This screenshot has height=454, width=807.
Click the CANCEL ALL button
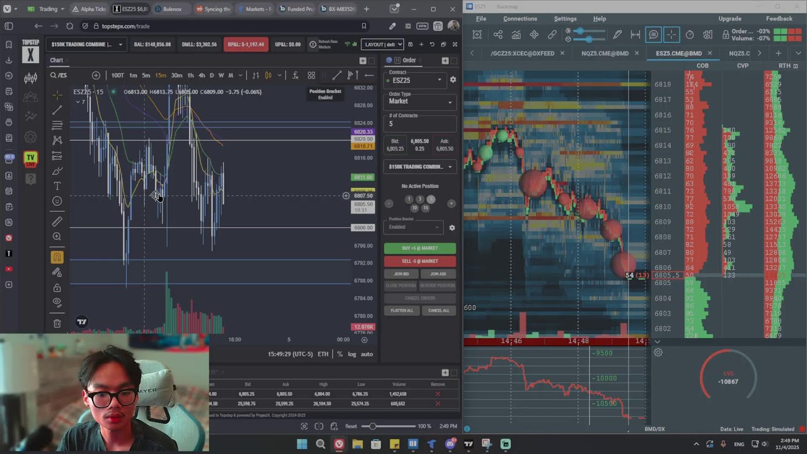tap(438, 310)
